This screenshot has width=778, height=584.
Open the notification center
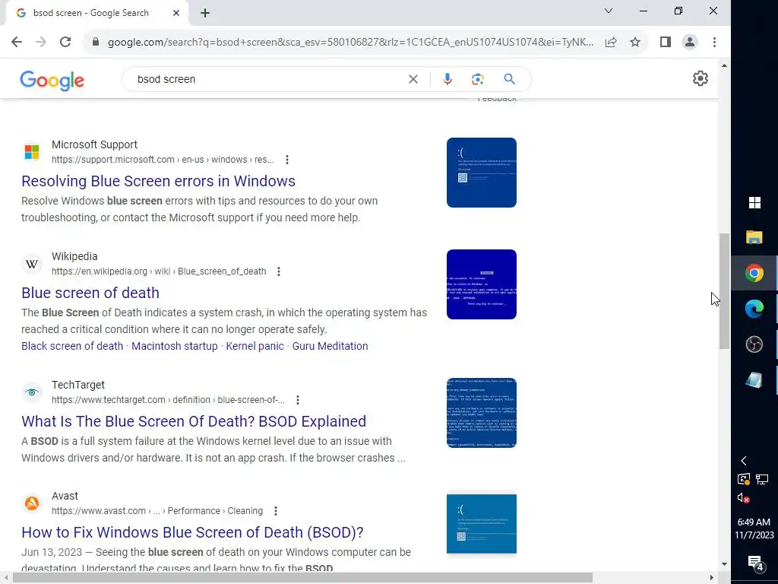[x=754, y=563]
